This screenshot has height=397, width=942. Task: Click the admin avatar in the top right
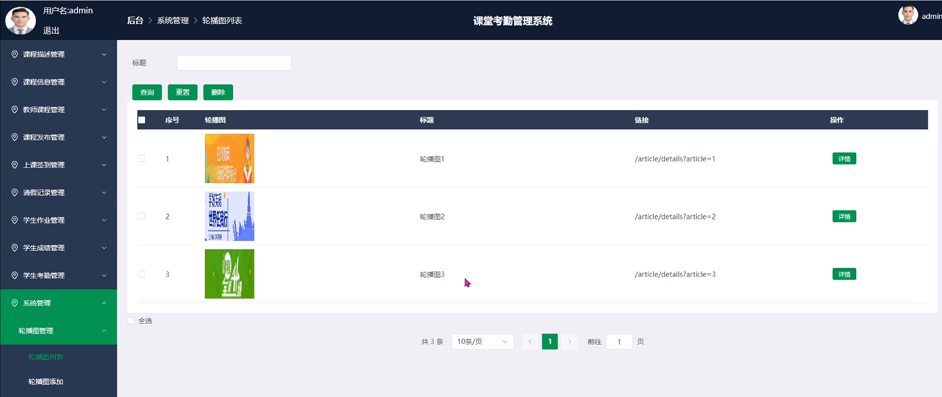(908, 15)
